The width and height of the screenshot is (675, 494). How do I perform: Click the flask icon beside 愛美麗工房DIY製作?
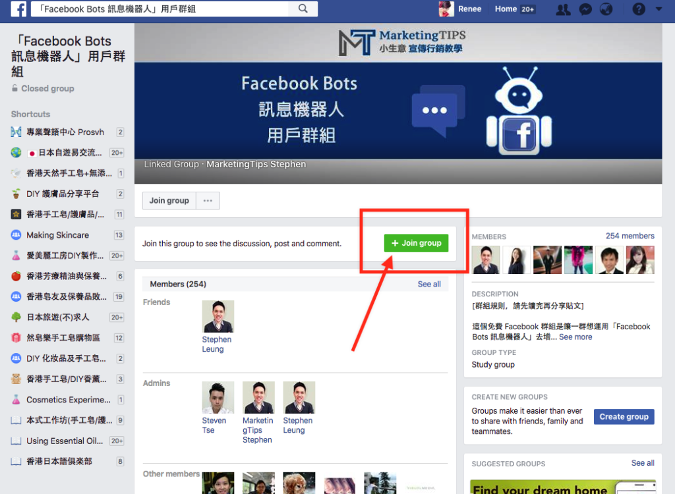click(x=16, y=256)
